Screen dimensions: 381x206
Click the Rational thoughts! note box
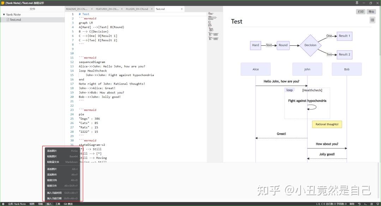pyautogui.click(x=327, y=124)
